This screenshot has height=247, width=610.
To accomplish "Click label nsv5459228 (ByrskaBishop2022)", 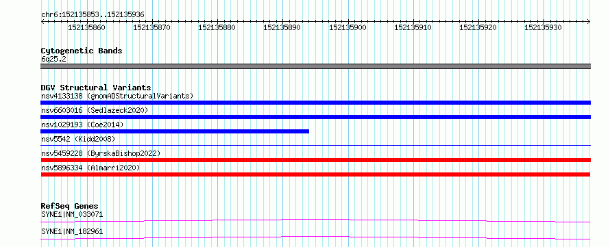I will tap(100, 153).
